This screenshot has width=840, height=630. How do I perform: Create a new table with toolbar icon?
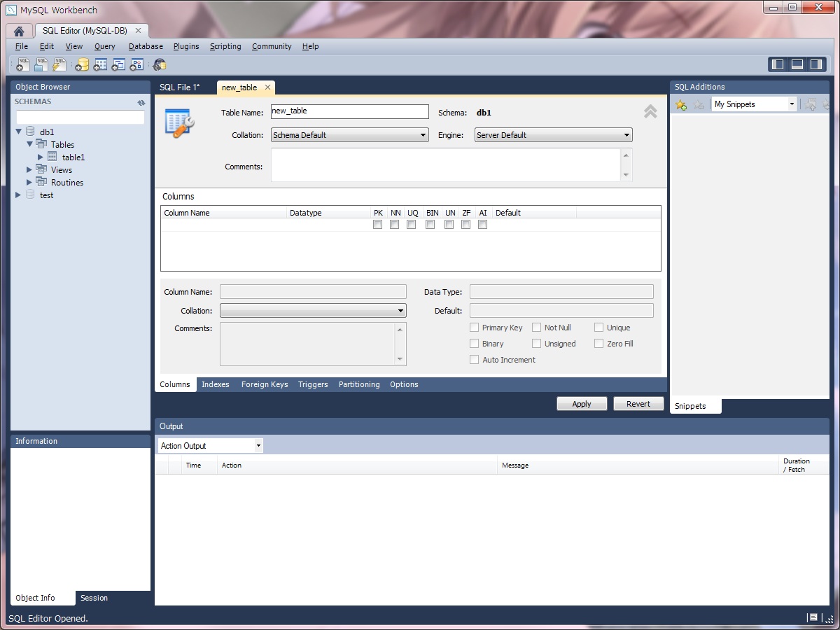100,64
